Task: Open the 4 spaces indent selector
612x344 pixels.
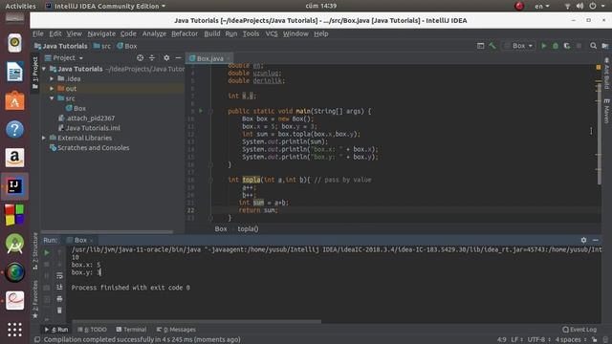Action: 572,340
